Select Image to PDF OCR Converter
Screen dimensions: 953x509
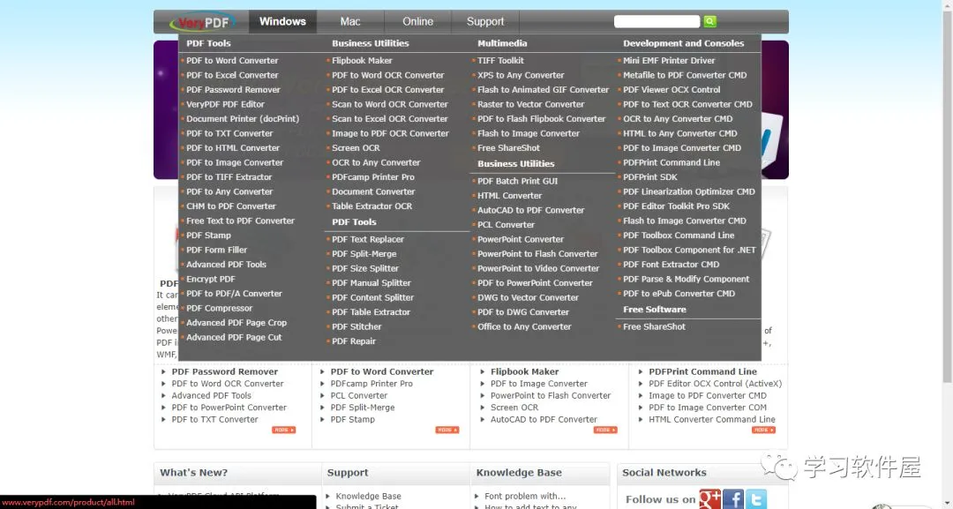(x=390, y=133)
